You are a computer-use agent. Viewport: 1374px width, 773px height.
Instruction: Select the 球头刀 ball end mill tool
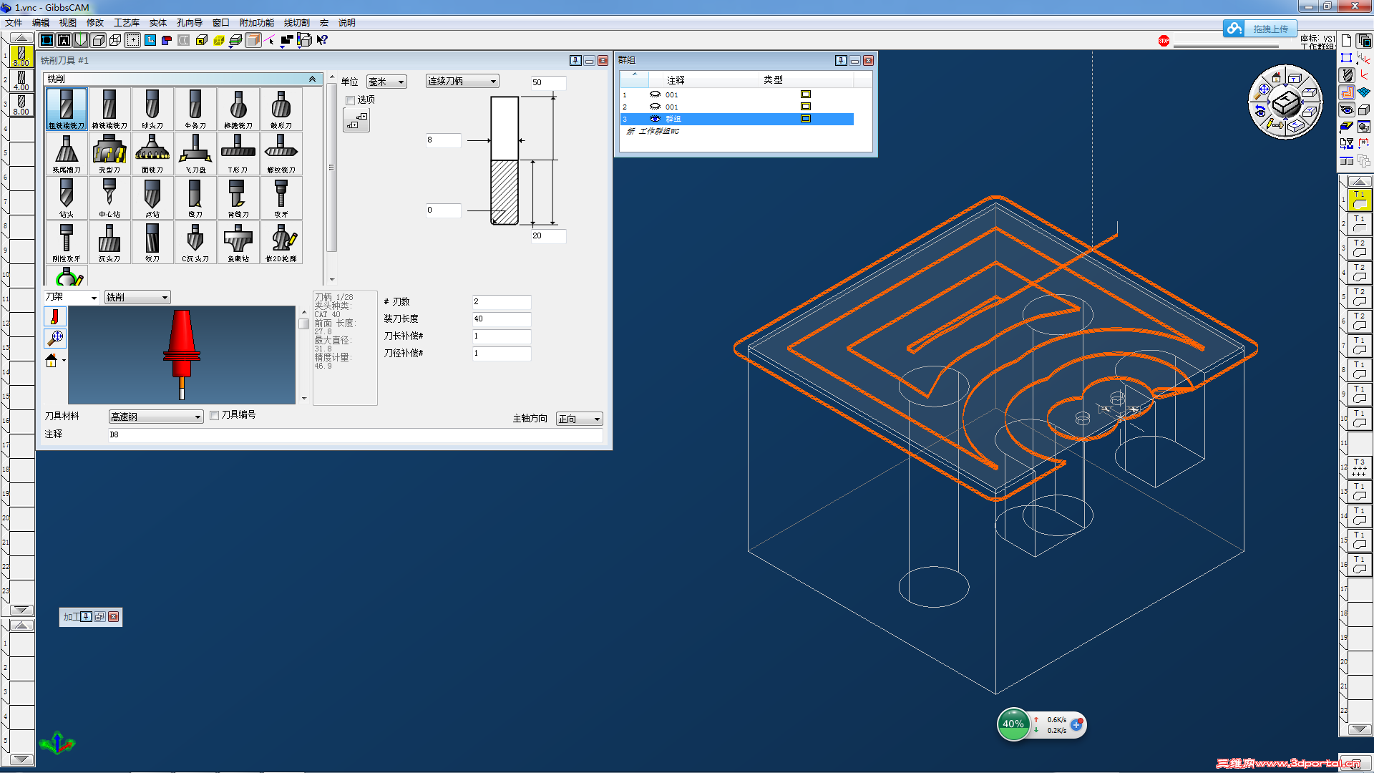coord(152,108)
